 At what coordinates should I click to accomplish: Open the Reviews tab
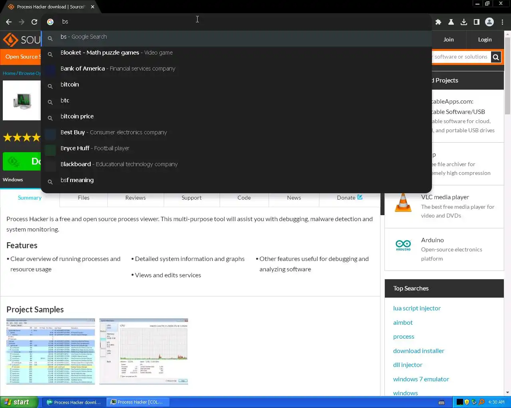point(135,198)
